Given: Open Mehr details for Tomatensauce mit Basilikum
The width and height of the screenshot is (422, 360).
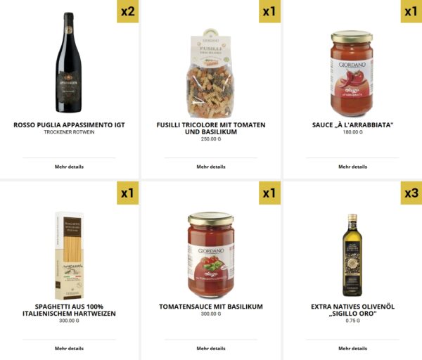Looking at the screenshot, I should [x=211, y=349].
